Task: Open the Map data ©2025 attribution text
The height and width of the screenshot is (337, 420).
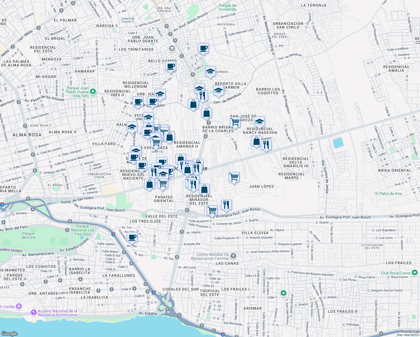Action: 408,335
